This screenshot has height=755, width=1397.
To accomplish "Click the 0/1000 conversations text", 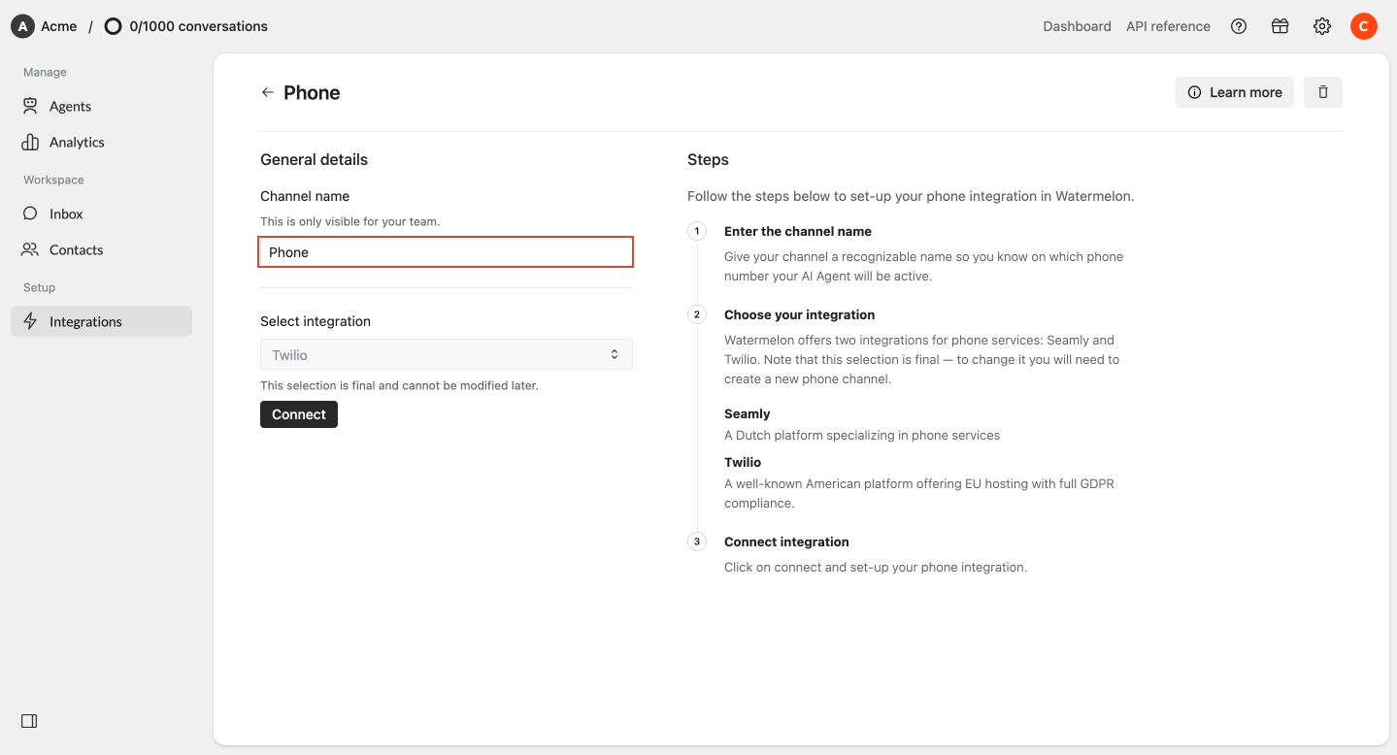I will point(198,26).
